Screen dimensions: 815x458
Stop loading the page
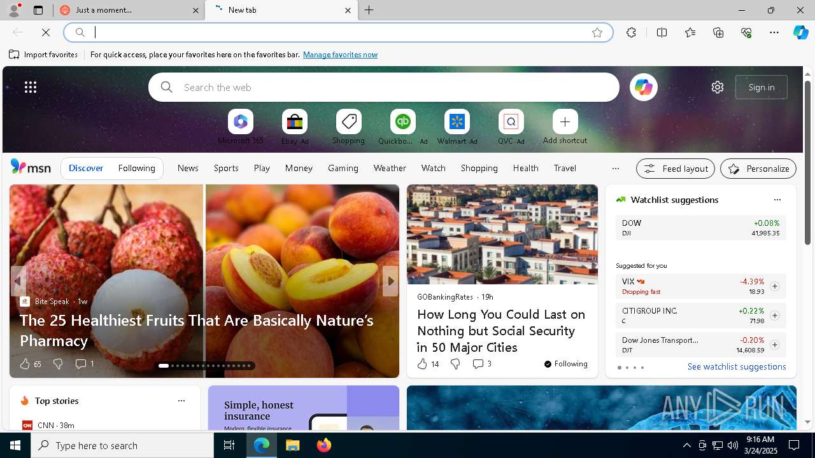[46, 32]
